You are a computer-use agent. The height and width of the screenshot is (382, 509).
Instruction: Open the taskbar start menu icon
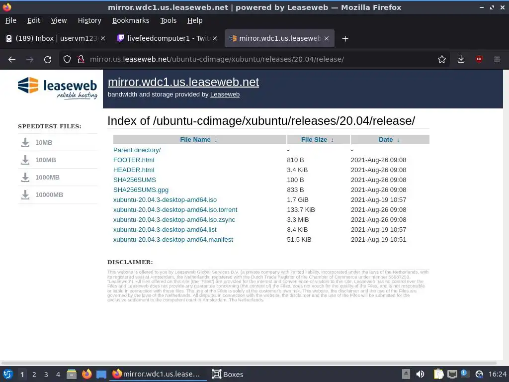click(x=8, y=374)
